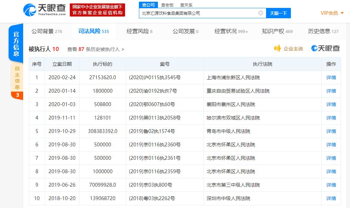Click date 2020-01-14 cell

(62, 91)
